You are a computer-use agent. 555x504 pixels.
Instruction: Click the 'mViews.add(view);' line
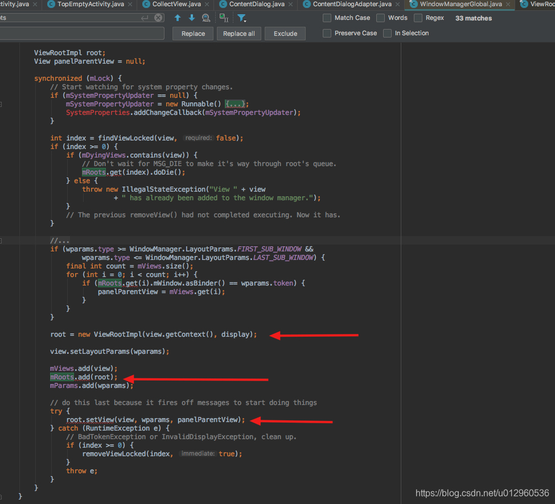pos(84,369)
